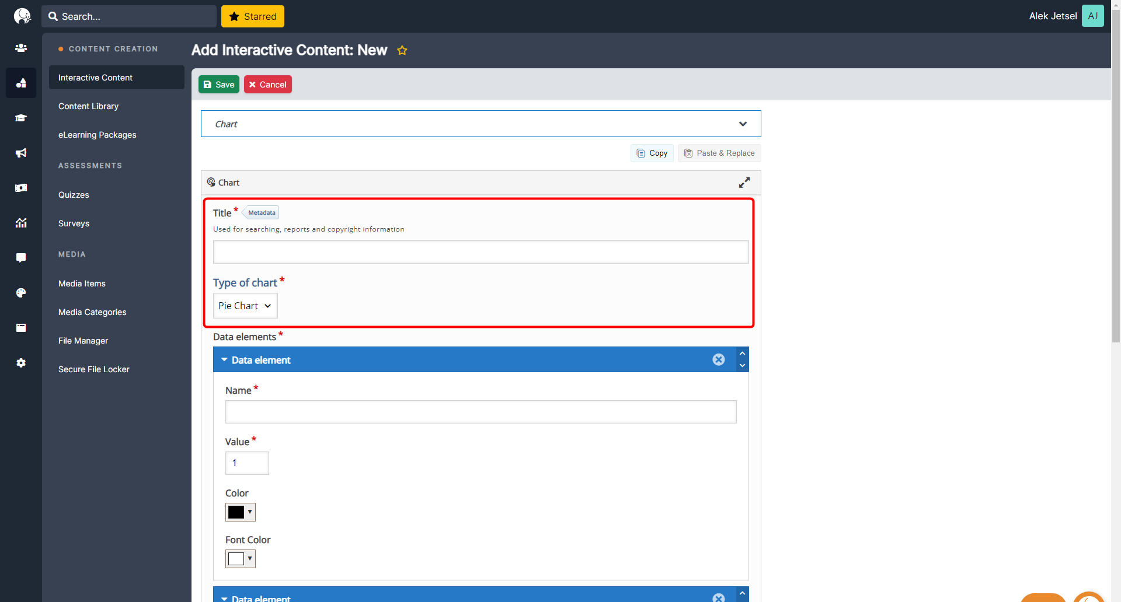Viewport: 1121px width, 602px height.
Task: Save the interactive content
Action: click(x=219, y=85)
